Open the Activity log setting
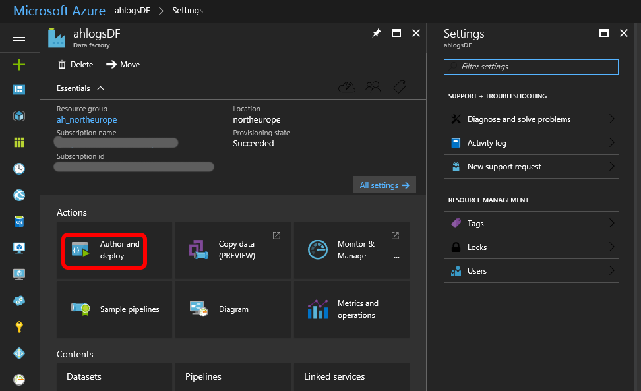This screenshot has width=641, height=391. (531, 143)
